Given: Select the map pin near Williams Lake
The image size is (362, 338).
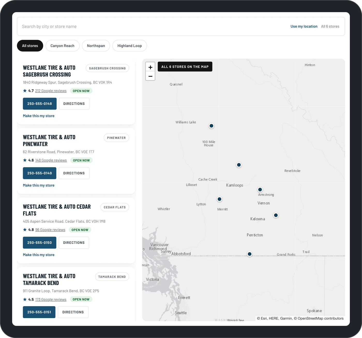Looking at the screenshot, I should click(212, 126).
